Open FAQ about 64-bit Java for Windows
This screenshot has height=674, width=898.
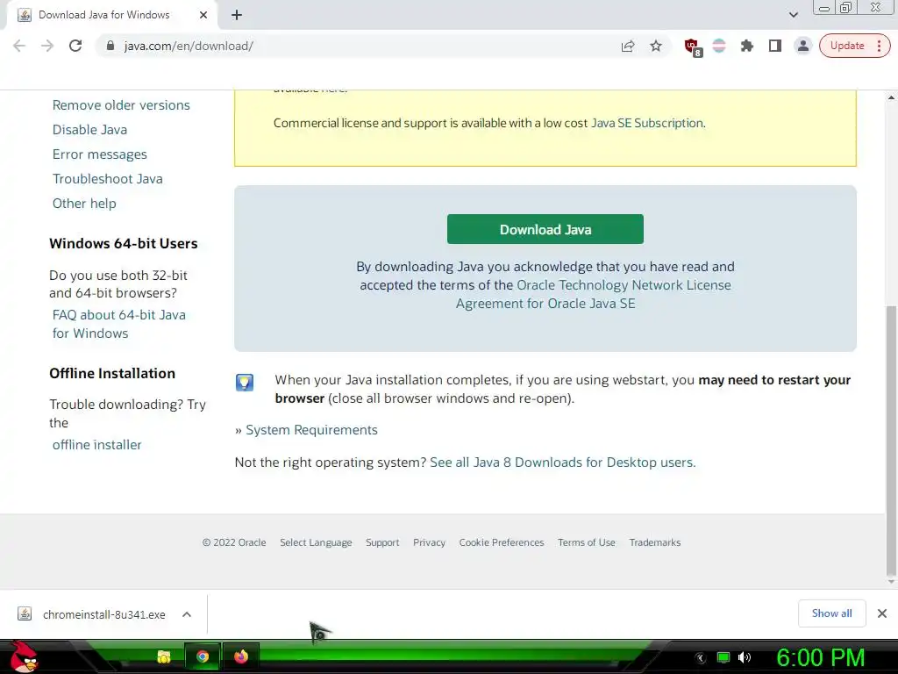[118, 324]
